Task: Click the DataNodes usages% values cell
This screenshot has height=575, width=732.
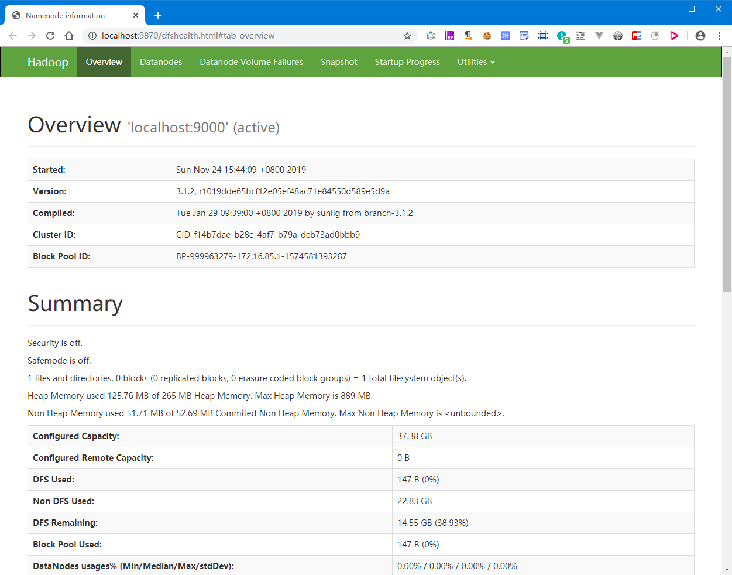Action: click(543, 566)
